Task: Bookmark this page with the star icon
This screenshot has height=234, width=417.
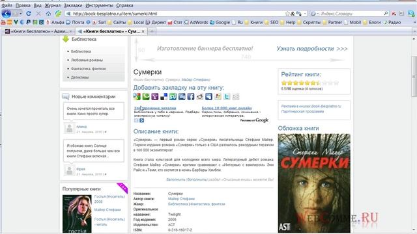Action: (287, 14)
